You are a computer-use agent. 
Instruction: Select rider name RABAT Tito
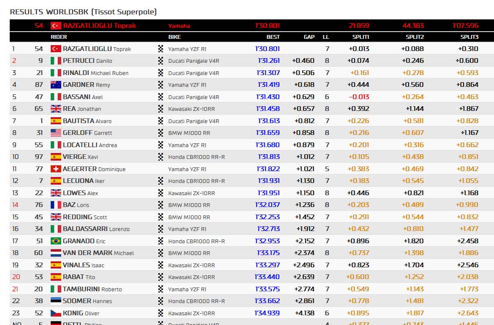coord(79,277)
